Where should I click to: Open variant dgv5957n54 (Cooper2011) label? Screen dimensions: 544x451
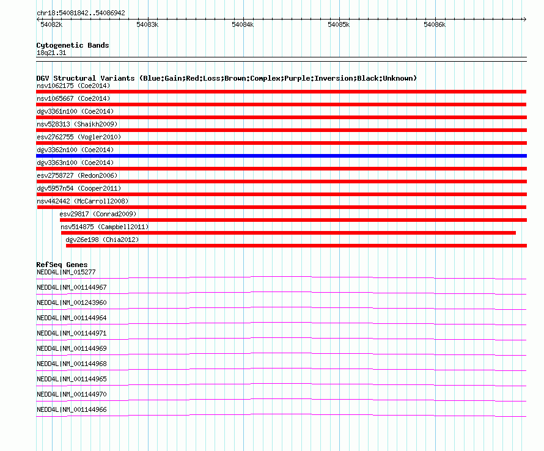79,188
